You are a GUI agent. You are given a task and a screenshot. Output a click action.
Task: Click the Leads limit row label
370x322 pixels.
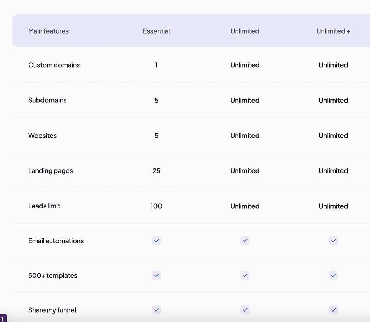[44, 206]
